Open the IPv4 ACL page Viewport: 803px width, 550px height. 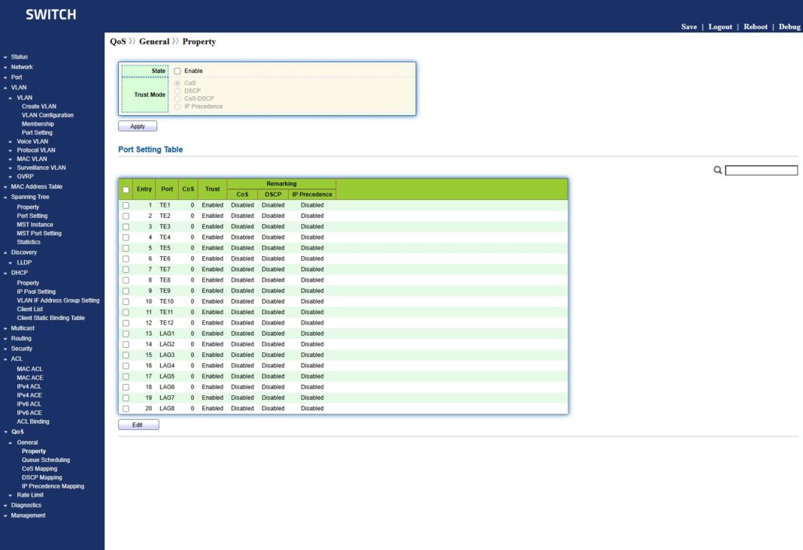click(29, 386)
